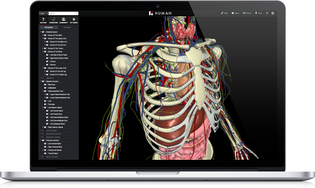Open the Anatomy panel icon
315x188 pixels.
coord(43,20)
